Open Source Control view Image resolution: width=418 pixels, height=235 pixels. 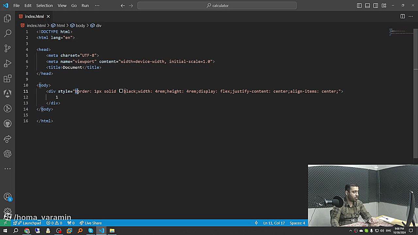[x=8, y=48]
